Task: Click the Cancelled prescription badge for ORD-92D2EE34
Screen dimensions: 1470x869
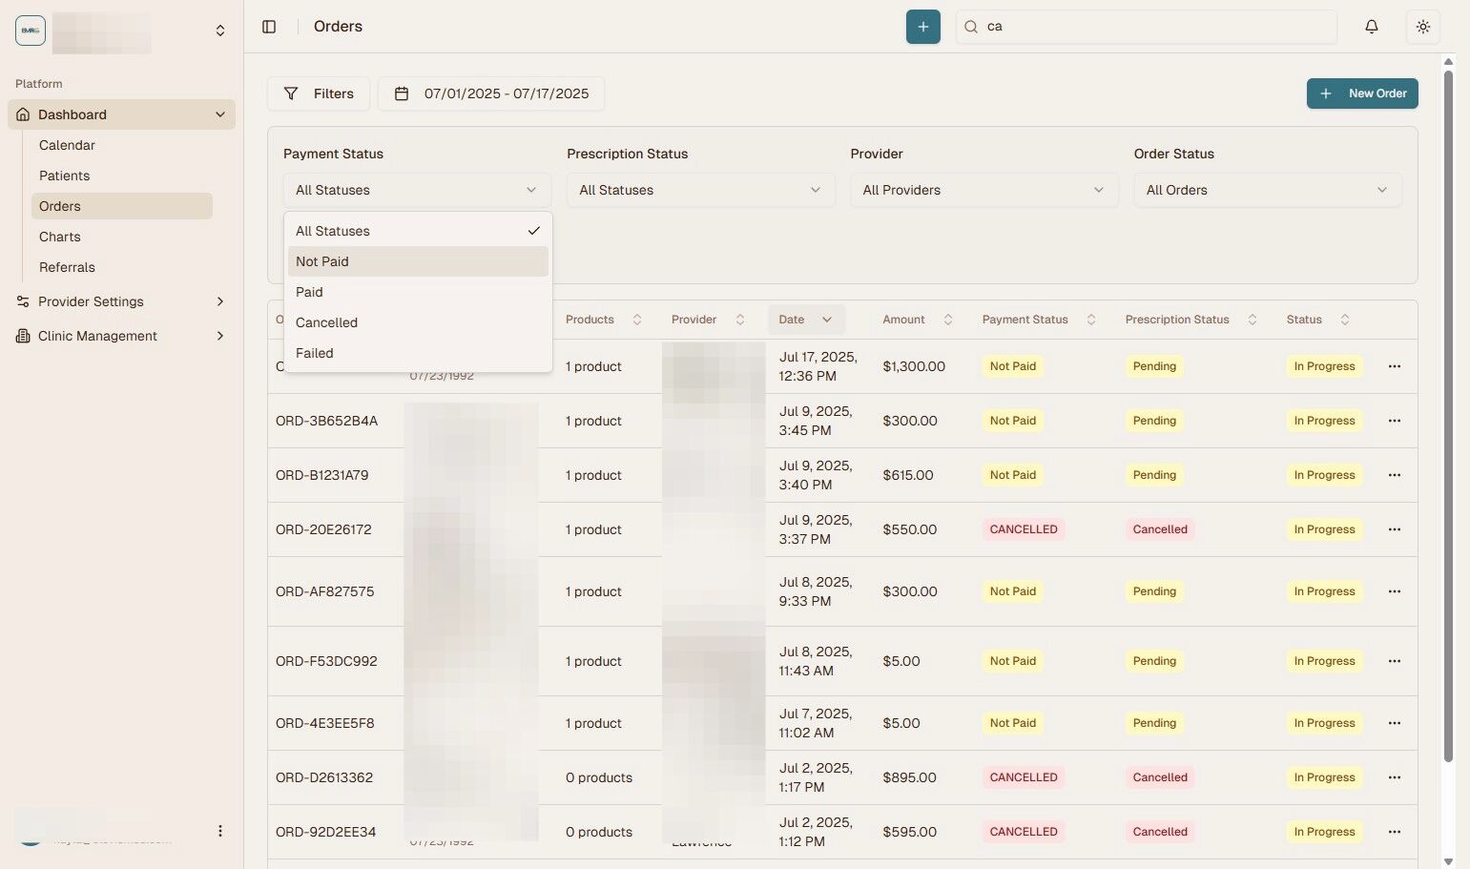Action: pos(1160,832)
